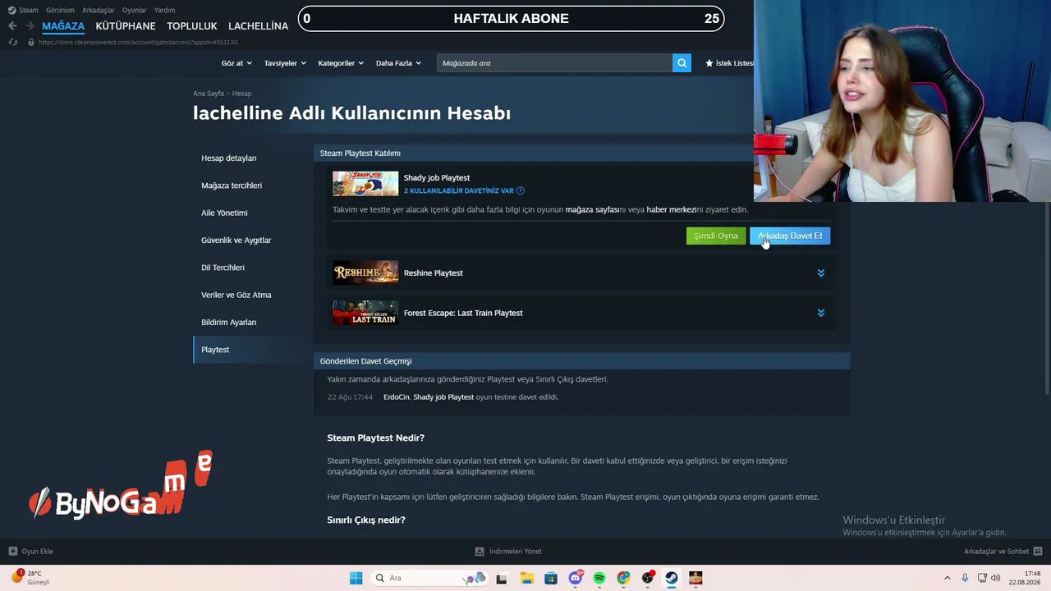Open the Oyunlar menu
Image resolution: width=1051 pixels, height=591 pixels.
(135, 10)
